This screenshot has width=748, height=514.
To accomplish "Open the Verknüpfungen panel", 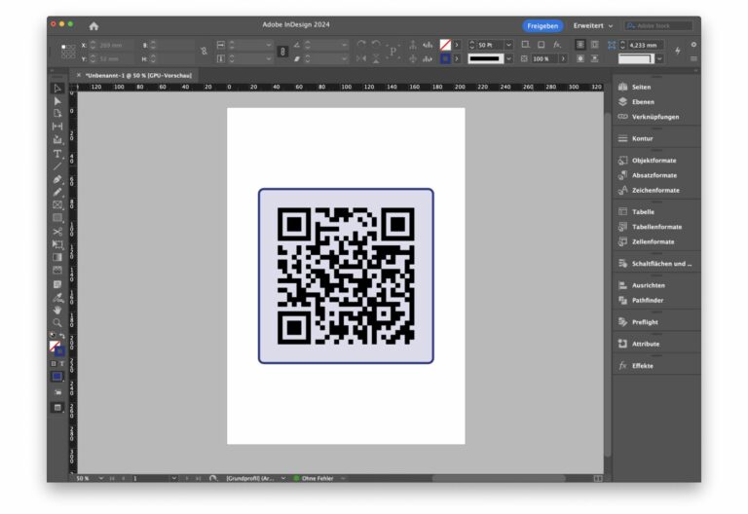I will tap(656, 117).
